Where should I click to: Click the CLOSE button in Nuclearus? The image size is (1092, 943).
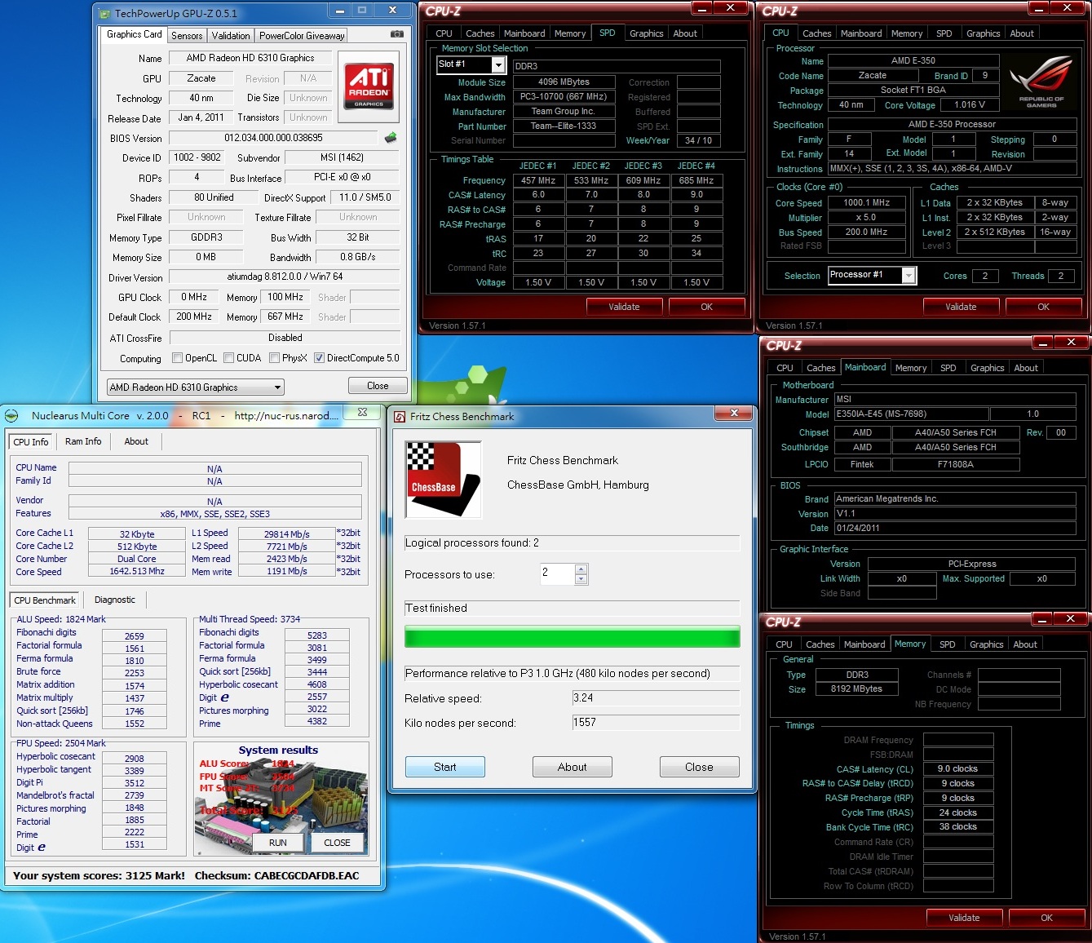click(x=337, y=843)
